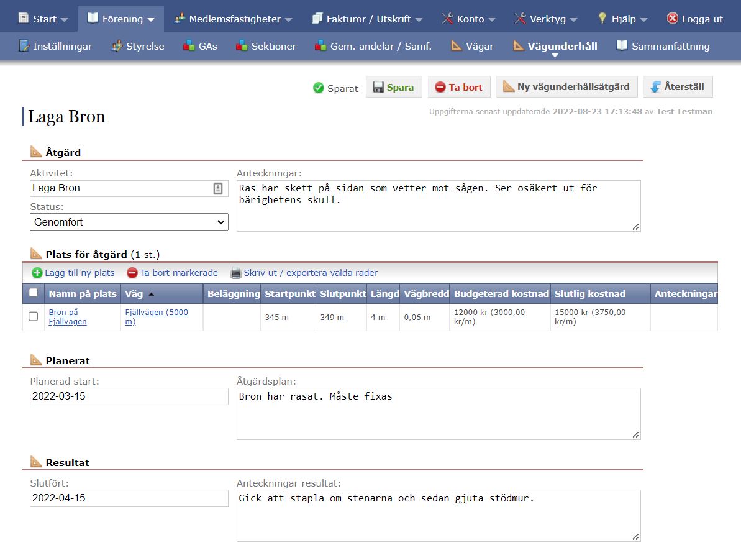741x558 pixels.
Task: Open the Medlemsfastigheter menu
Action: click(x=234, y=19)
